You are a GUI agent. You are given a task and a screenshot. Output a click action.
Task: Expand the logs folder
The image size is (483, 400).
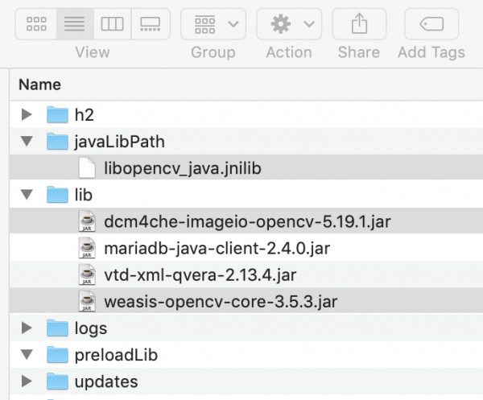click(27, 328)
